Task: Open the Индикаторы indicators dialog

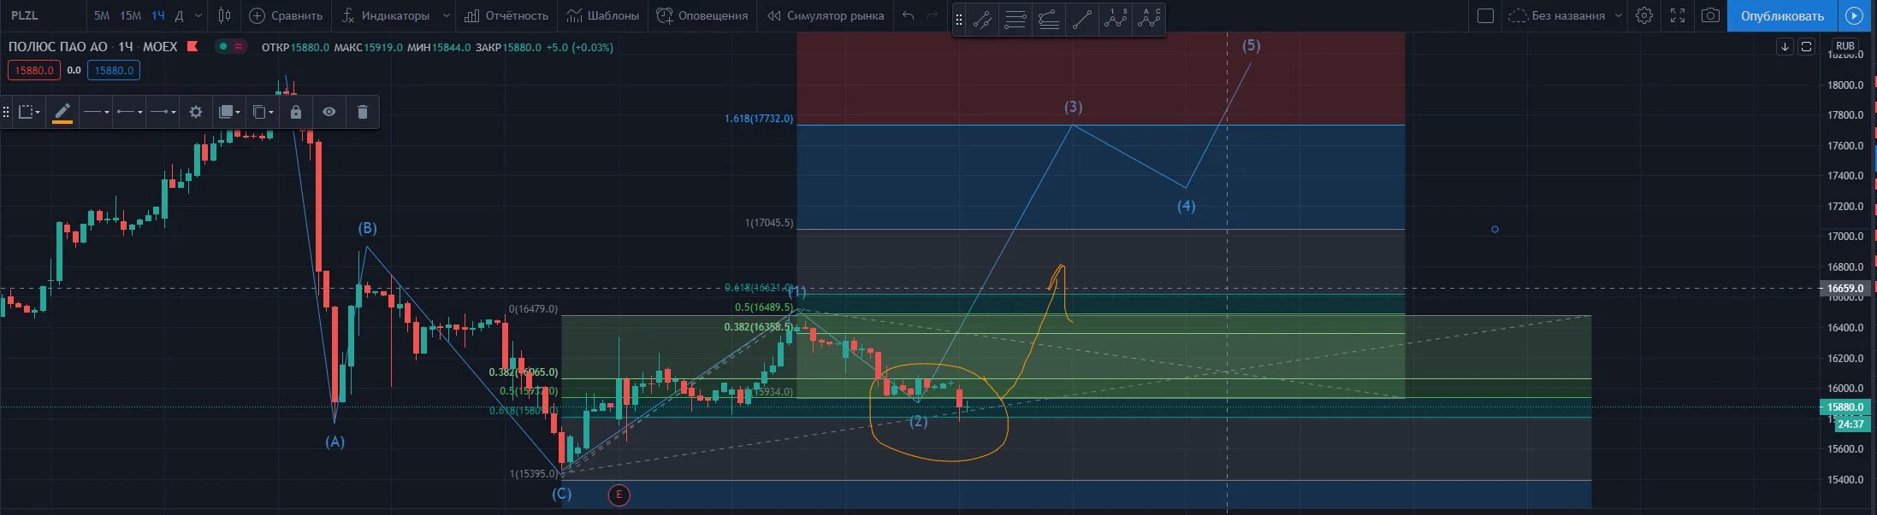Action: coord(387,15)
